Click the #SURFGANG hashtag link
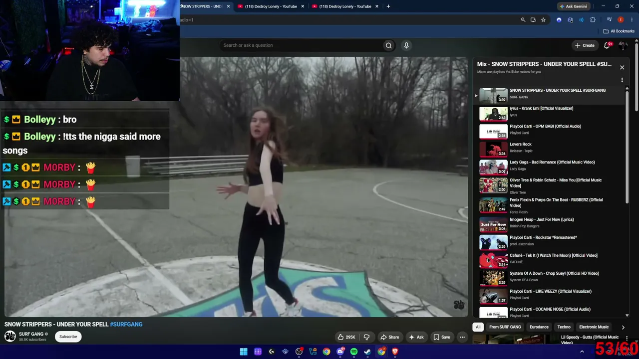 (126, 325)
